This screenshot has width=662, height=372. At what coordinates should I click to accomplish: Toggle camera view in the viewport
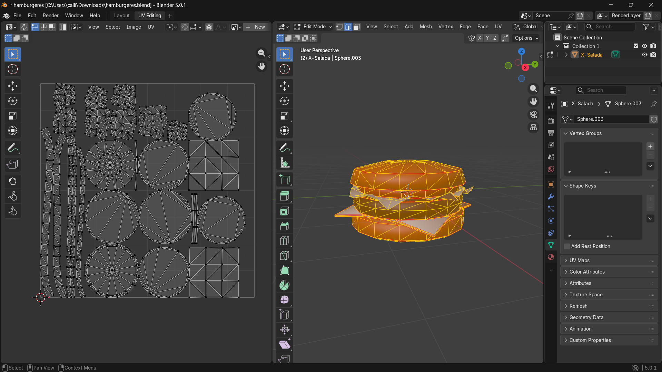(x=534, y=114)
